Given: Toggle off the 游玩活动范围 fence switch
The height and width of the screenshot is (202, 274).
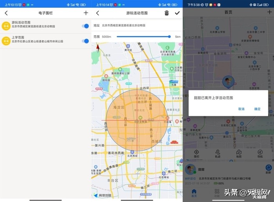Looking at the screenshot, I should (x=85, y=26).
